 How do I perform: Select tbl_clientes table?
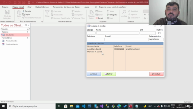15,35
